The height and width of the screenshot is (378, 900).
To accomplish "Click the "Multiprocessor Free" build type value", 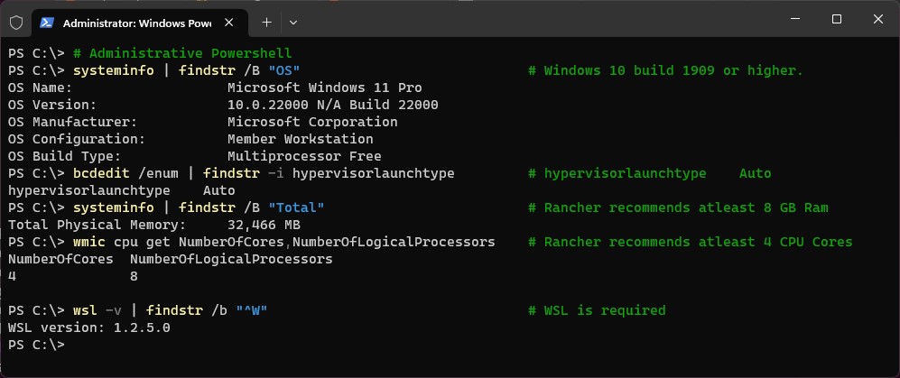I will point(304,156).
